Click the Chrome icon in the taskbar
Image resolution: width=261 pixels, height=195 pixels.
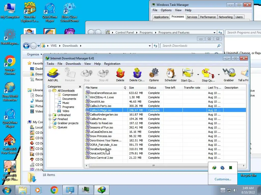pos(54,190)
